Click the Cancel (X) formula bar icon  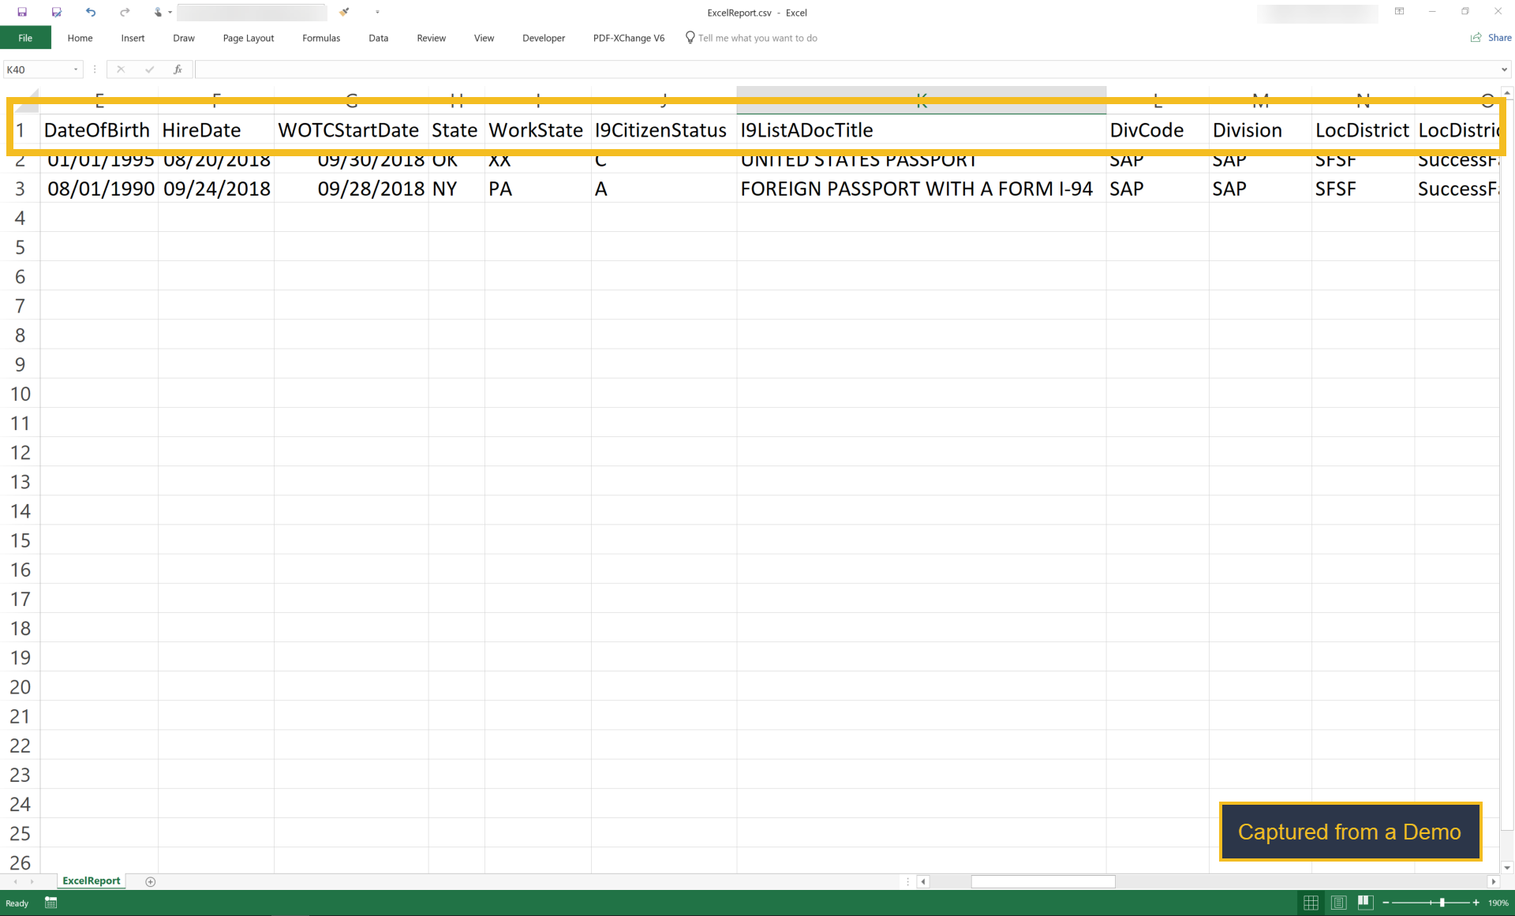pos(121,69)
